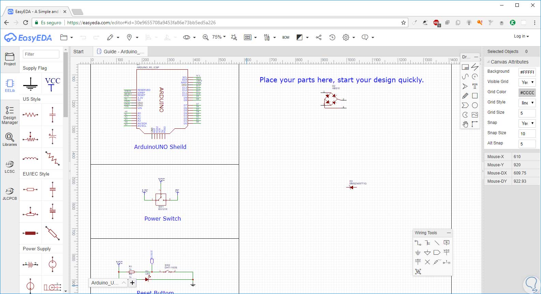Choose the Voltage Probe tool
Viewport: 541px width, 294px height.
[x=437, y=262]
